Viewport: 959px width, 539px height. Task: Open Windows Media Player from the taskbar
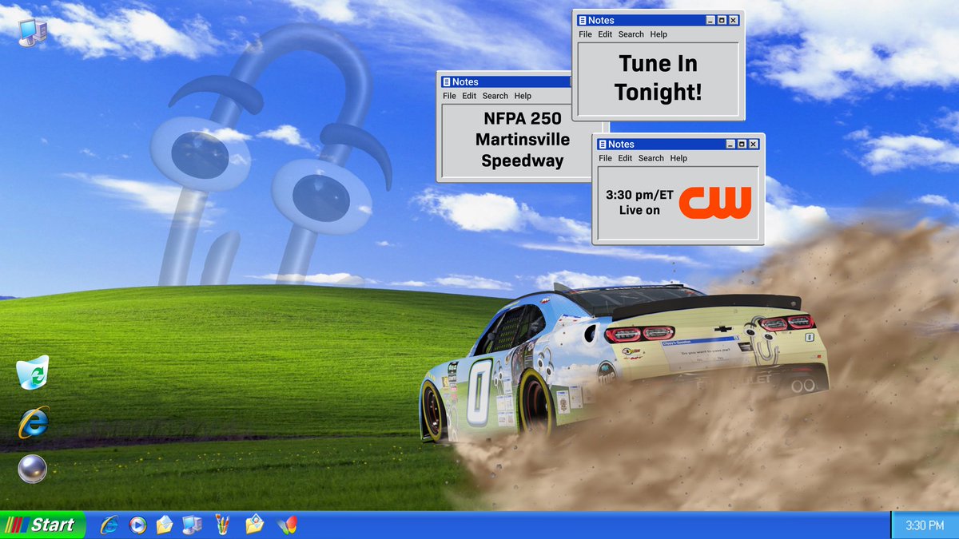pyautogui.click(x=137, y=525)
